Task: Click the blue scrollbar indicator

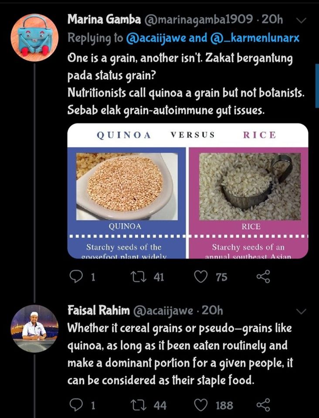Action: [317, 86]
